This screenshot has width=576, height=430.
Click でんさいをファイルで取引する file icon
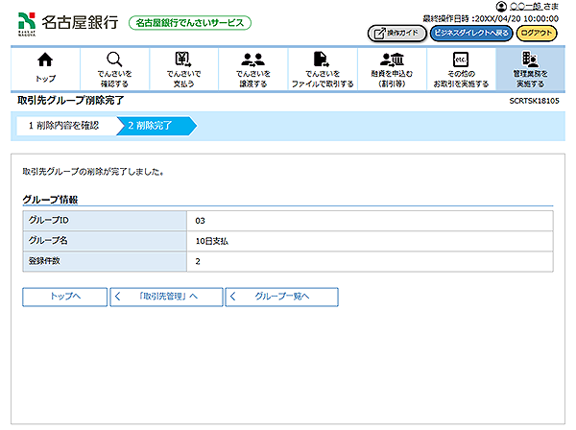pyautogui.click(x=323, y=60)
